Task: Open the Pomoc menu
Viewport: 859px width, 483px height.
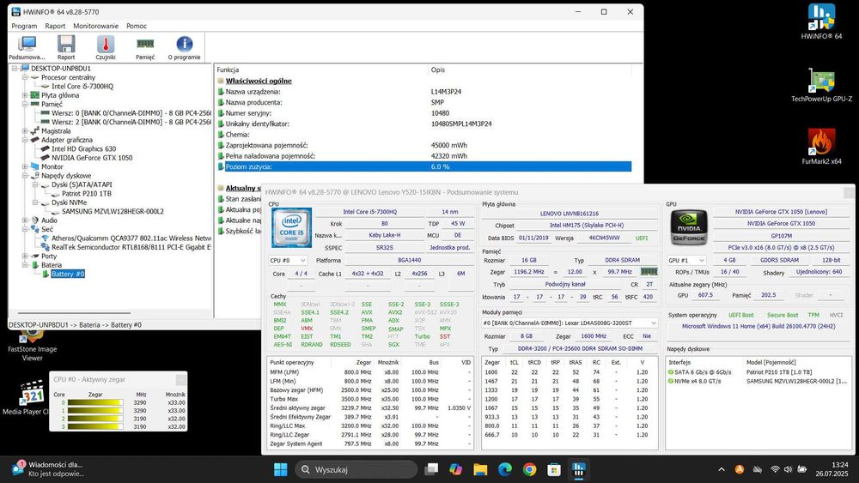Action: (x=137, y=26)
